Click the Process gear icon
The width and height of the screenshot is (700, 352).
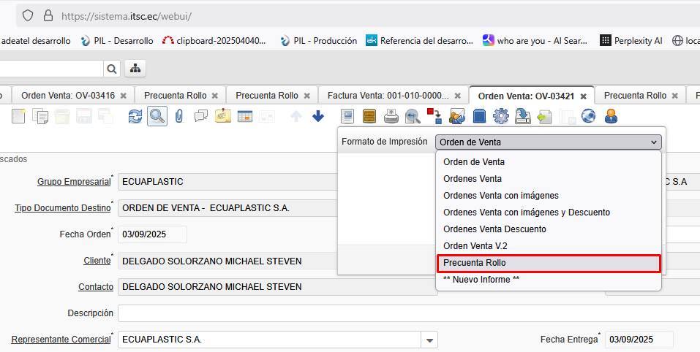click(x=501, y=116)
